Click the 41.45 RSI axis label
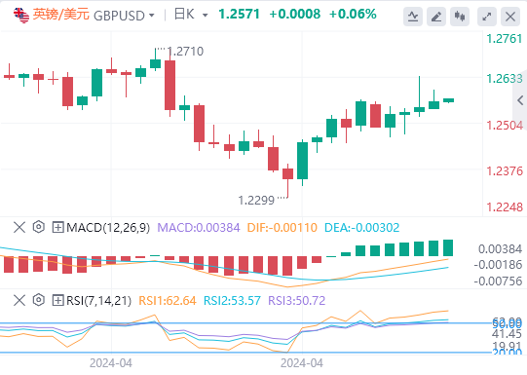Image resolution: width=527 pixels, height=375 pixels. click(507, 334)
